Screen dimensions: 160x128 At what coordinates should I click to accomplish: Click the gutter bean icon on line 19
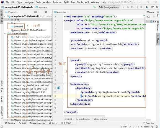pyautogui.click(x=59, y=88)
